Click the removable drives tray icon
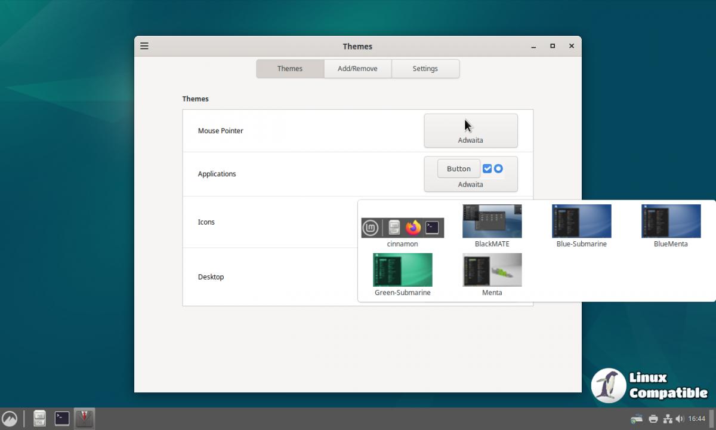 637,419
